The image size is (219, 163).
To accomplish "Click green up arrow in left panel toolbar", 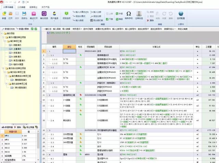I will [32, 29].
